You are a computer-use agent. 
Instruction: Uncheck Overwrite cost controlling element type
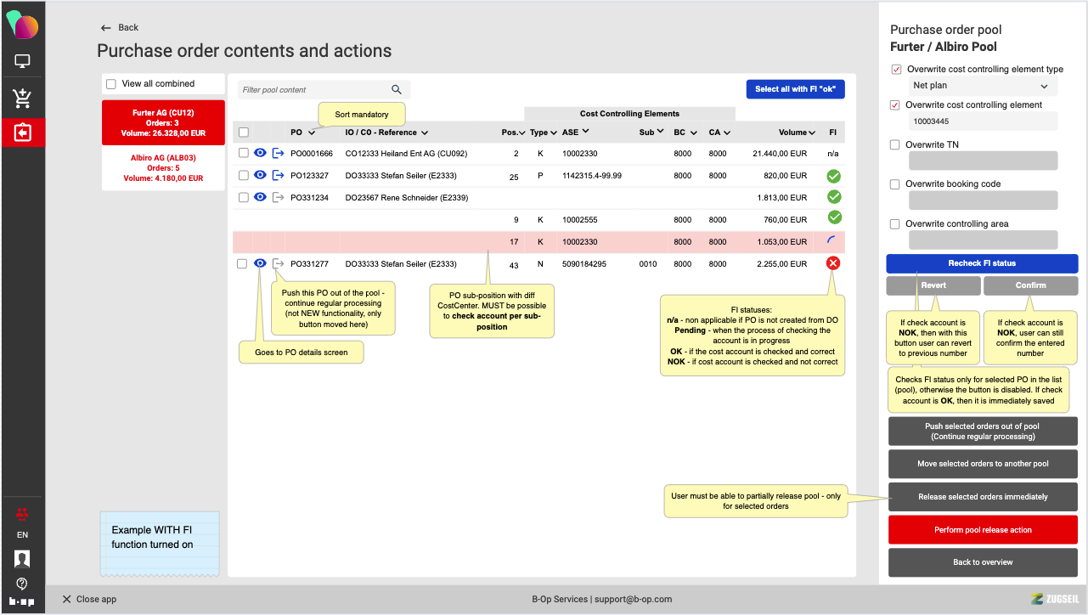tap(895, 70)
